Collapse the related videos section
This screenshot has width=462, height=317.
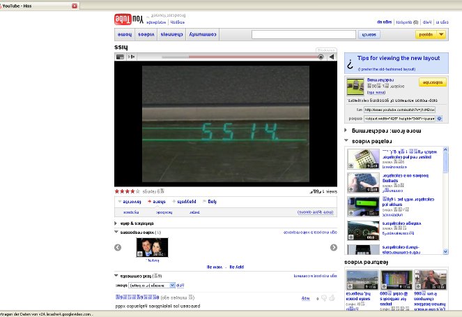point(347,142)
